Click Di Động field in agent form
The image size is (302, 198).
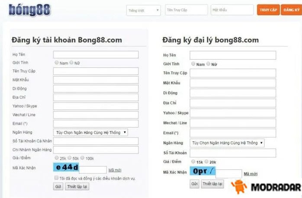[x=233, y=93]
